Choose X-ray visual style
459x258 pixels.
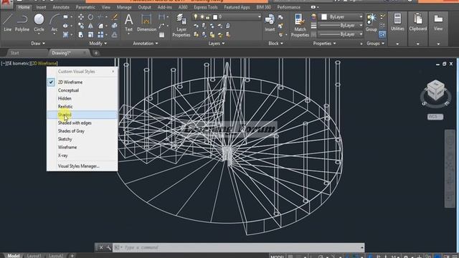click(82, 156)
